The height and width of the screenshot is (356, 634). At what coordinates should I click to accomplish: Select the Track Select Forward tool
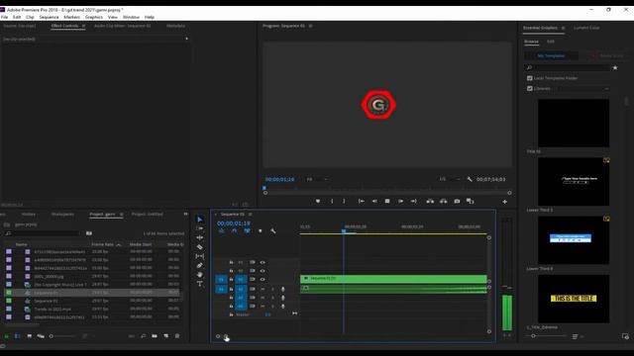coord(200,228)
